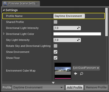Close the Preview Scene Settings tab
The height and width of the screenshot is (92, 109).
pos(37,4)
